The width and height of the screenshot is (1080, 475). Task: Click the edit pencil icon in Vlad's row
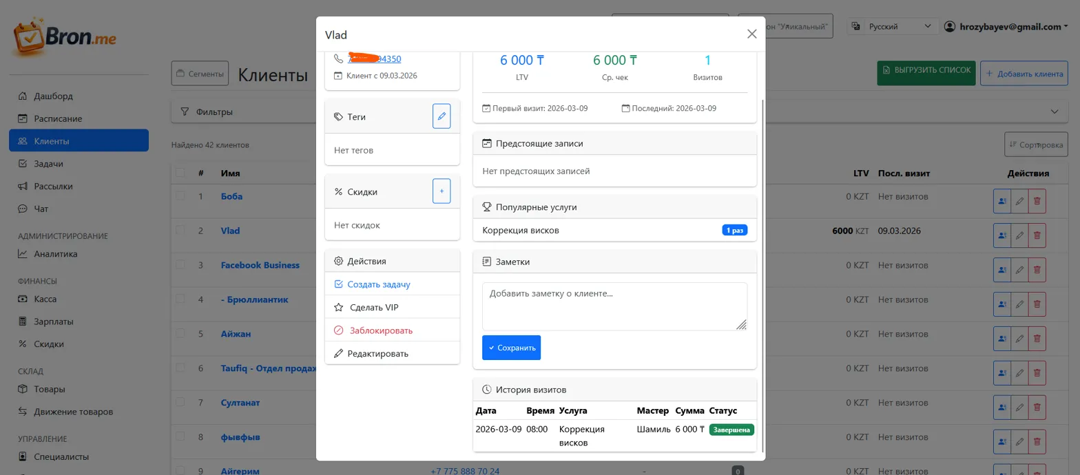pyautogui.click(x=1019, y=235)
